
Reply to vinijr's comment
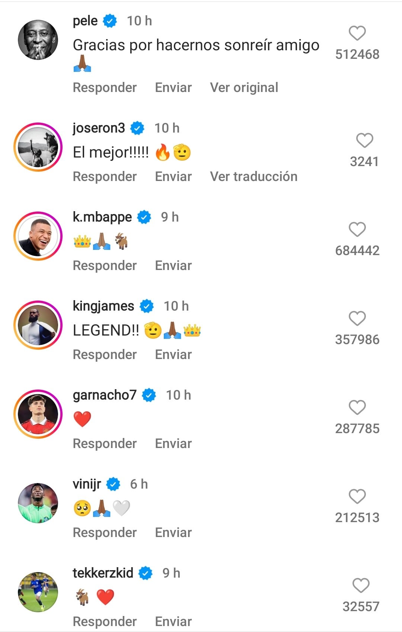[x=105, y=533]
